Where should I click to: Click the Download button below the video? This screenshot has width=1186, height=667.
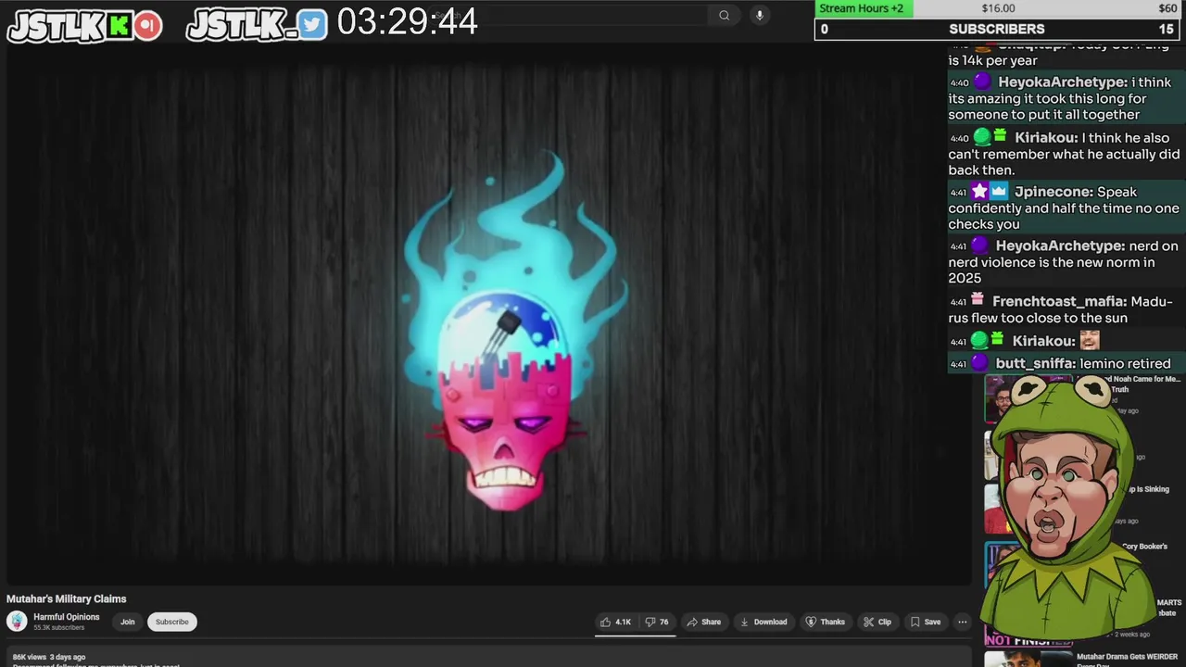point(763,622)
